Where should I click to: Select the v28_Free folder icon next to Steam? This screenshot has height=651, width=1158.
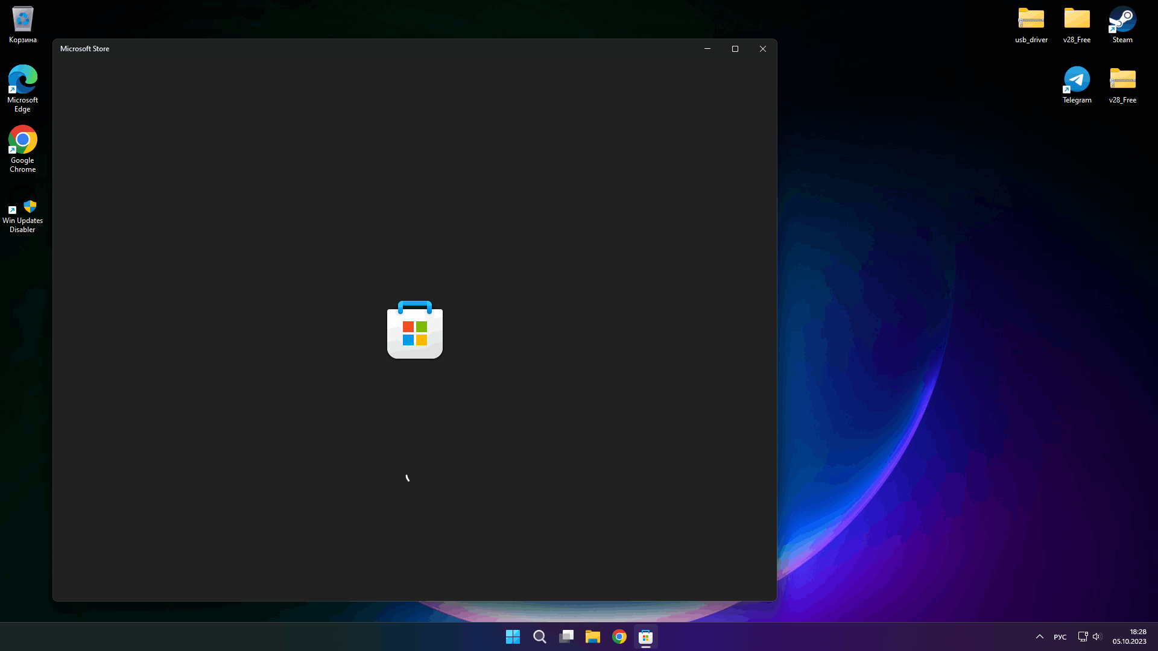pos(1077,24)
